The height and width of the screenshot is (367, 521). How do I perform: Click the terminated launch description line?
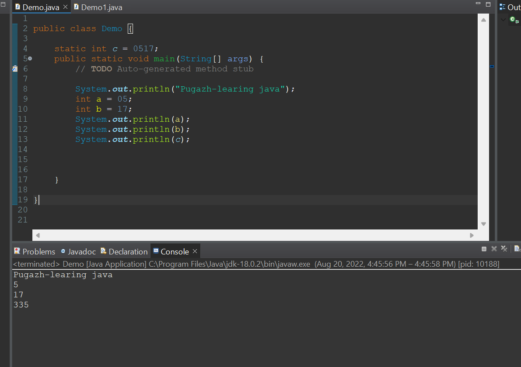coord(256,264)
